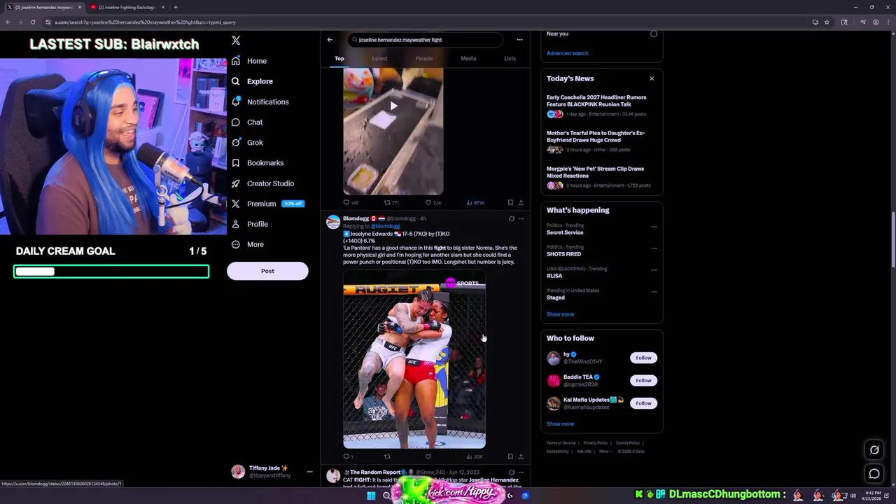
Task: Switch to the Media tab
Action: click(x=468, y=58)
